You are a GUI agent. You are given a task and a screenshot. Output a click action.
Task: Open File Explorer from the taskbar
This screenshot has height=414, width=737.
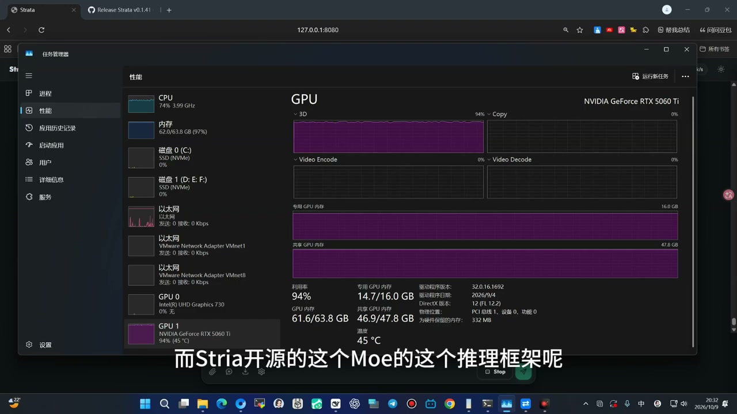(x=203, y=404)
